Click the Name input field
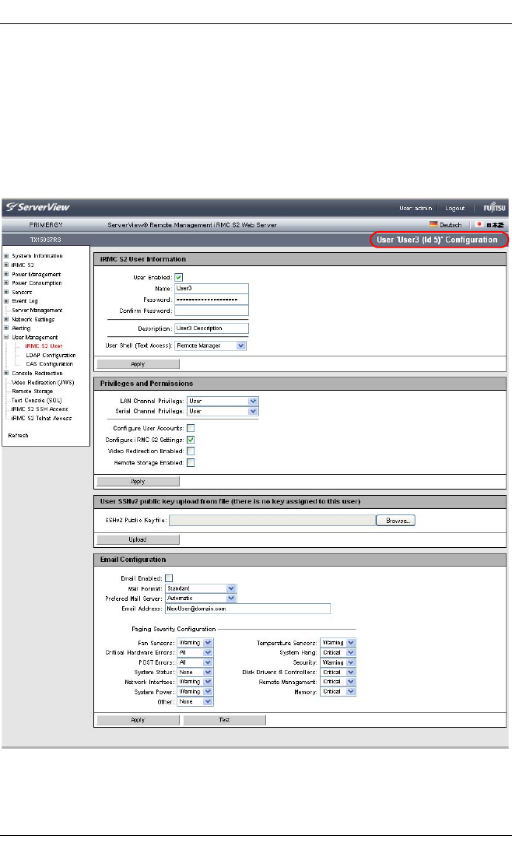The image size is (512, 860). pos(212,289)
